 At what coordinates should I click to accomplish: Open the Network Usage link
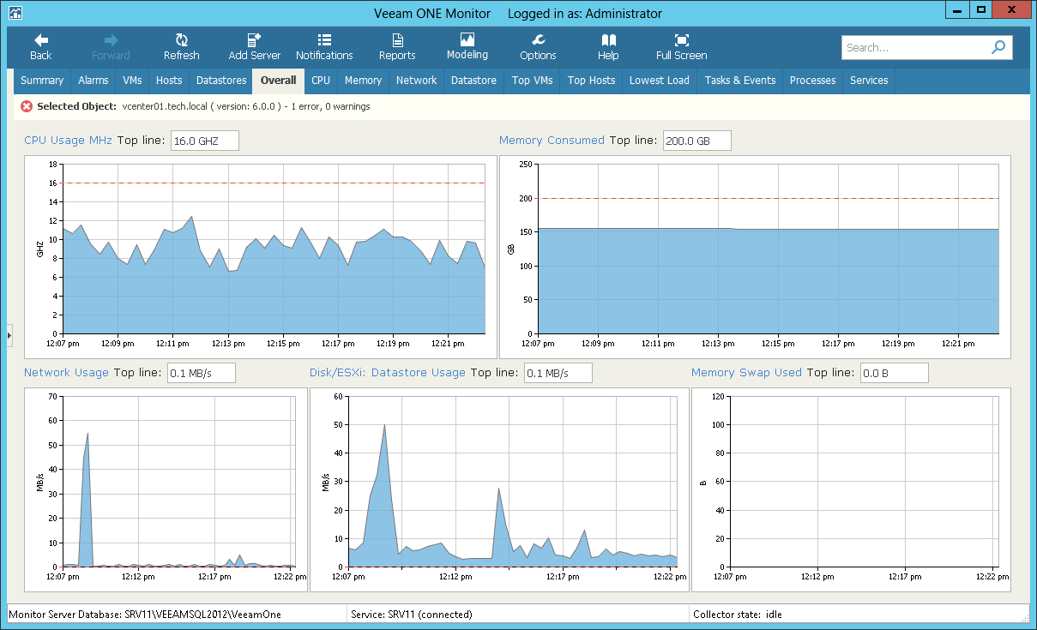(x=66, y=373)
